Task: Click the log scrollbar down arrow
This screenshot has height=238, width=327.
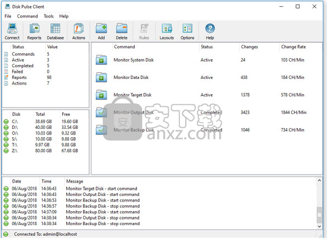Action: [319, 226]
